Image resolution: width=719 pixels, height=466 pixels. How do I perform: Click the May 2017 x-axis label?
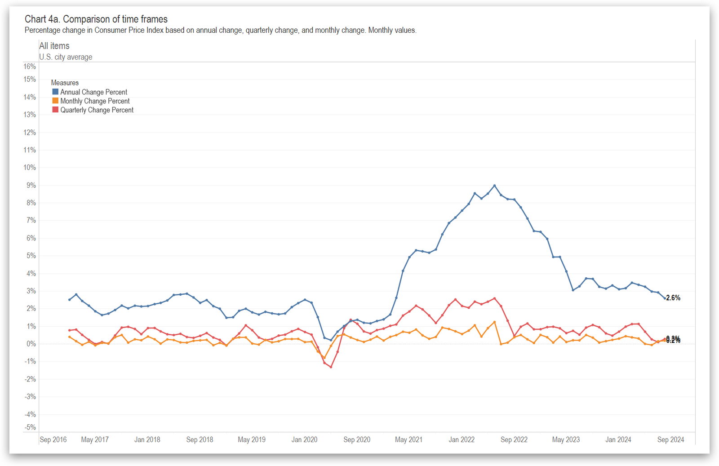95,439
